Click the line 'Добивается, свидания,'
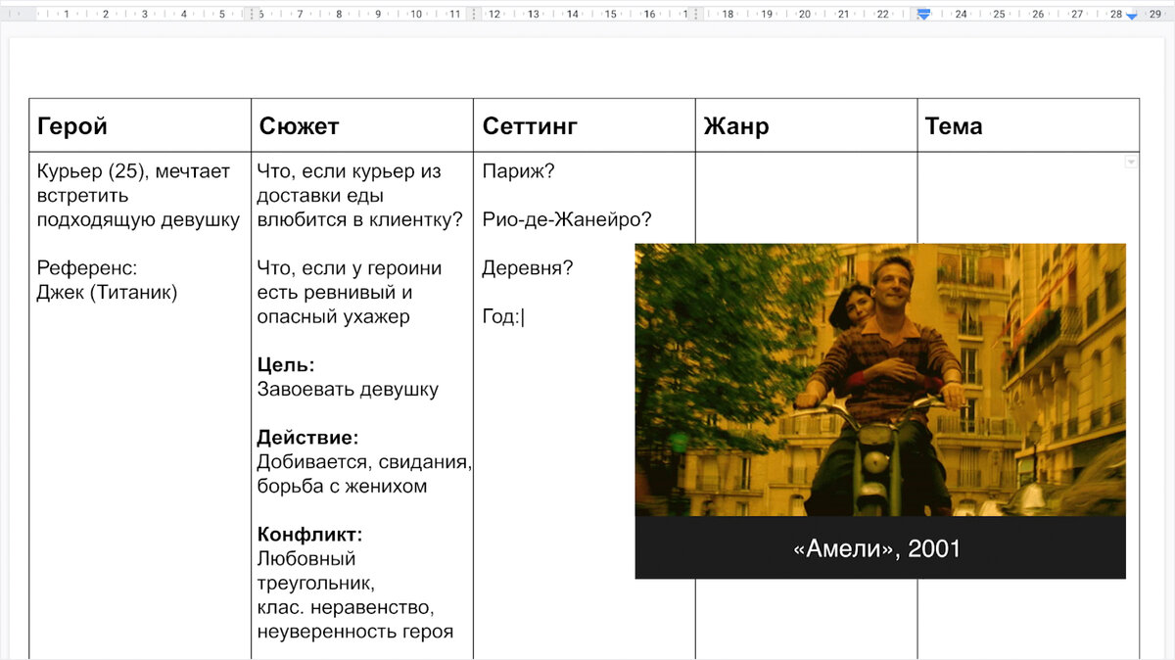Screen dimensions: 1175x660 (364, 462)
